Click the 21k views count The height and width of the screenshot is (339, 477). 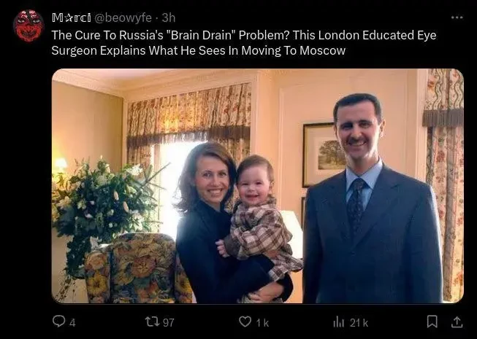[x=359, y=322]
